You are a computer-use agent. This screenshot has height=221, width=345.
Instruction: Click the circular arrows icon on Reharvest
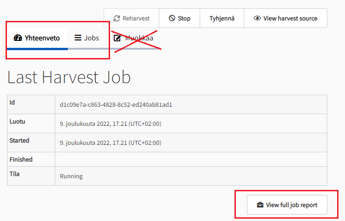(x=117, y=19)
